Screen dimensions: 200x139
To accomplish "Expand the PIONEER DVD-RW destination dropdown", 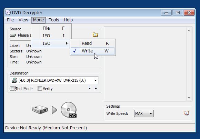I will (96, 80).
